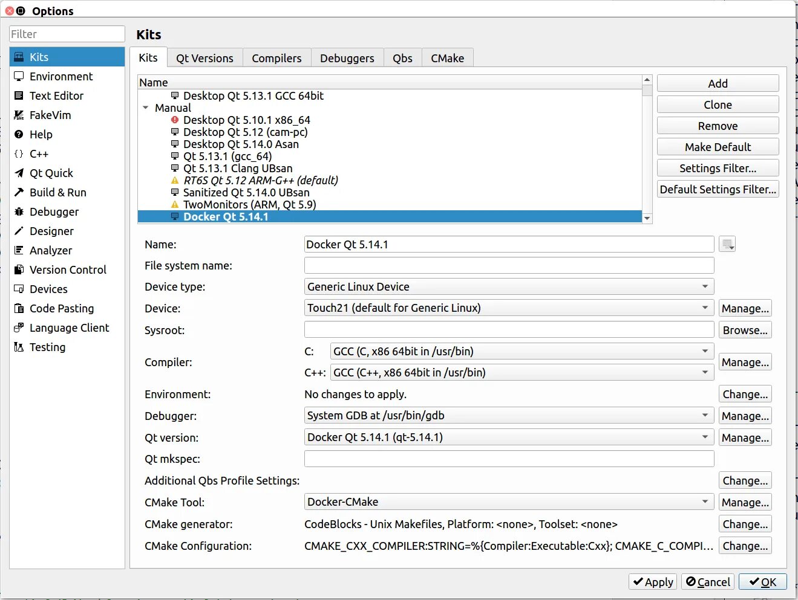
Task: Cancel the Options dialog
Action: (708, 582)
